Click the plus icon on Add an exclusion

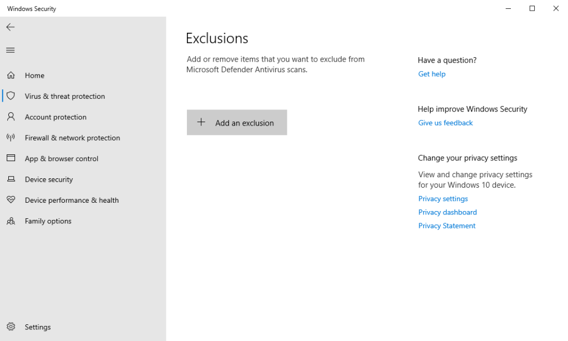[x=201, y=122]
